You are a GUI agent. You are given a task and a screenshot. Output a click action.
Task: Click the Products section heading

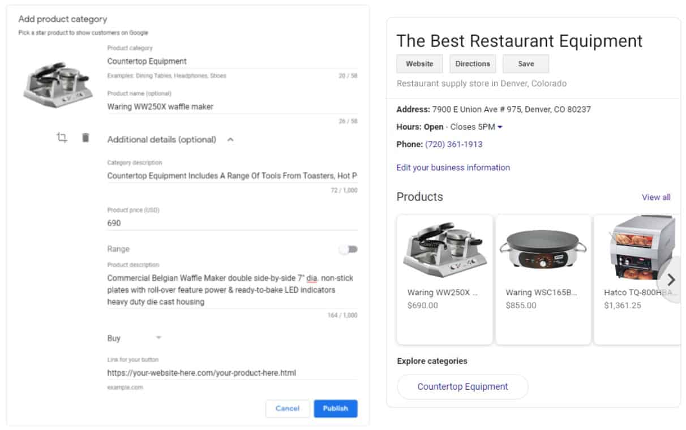coord(419,197)
